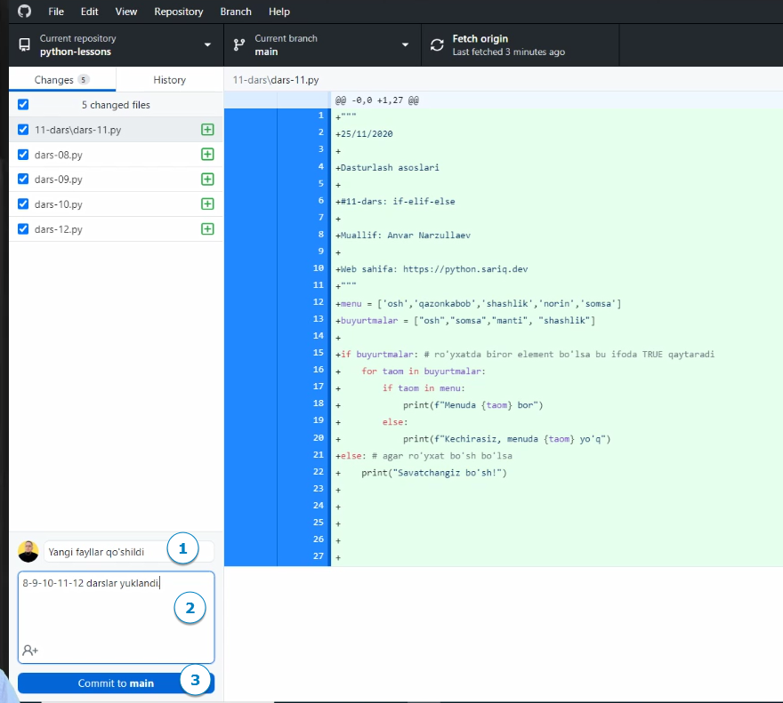Click the added-file icon for dars-12.py
Image resolution: width=783 pixels, height=703 pixels.
[207, 229]
